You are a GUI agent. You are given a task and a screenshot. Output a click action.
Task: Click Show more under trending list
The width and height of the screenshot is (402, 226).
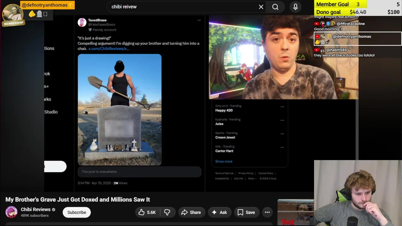click(224, 161)
